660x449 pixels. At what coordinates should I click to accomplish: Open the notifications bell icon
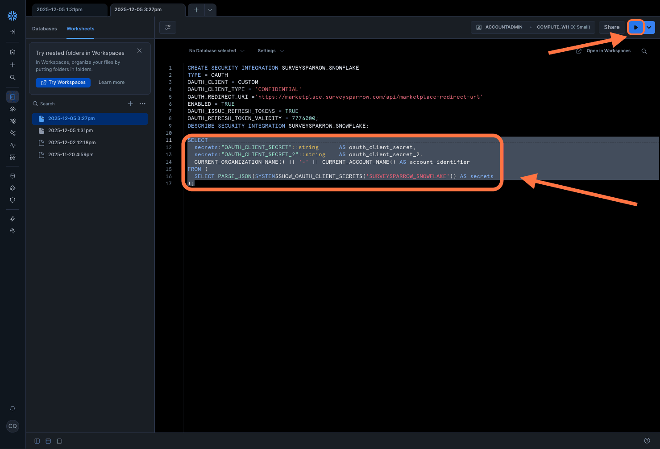(12, 409)
